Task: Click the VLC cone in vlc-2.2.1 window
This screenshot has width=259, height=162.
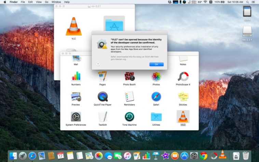Action: 73,26
